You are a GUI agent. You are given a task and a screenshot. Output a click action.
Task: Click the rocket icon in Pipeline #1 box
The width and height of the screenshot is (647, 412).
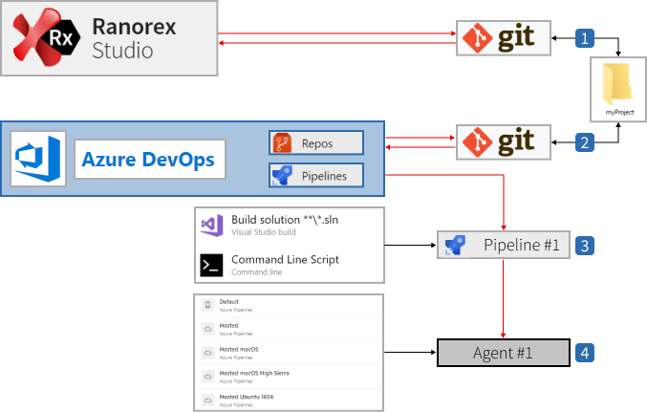pyautogui.click(x=456, y=245)
